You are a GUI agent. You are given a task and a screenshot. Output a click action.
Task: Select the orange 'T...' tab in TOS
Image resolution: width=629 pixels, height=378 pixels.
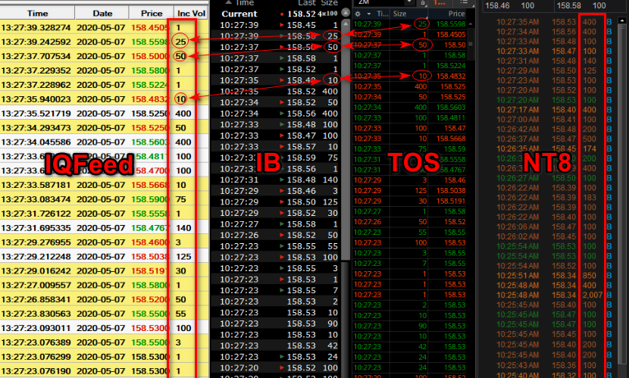[440, 2]
